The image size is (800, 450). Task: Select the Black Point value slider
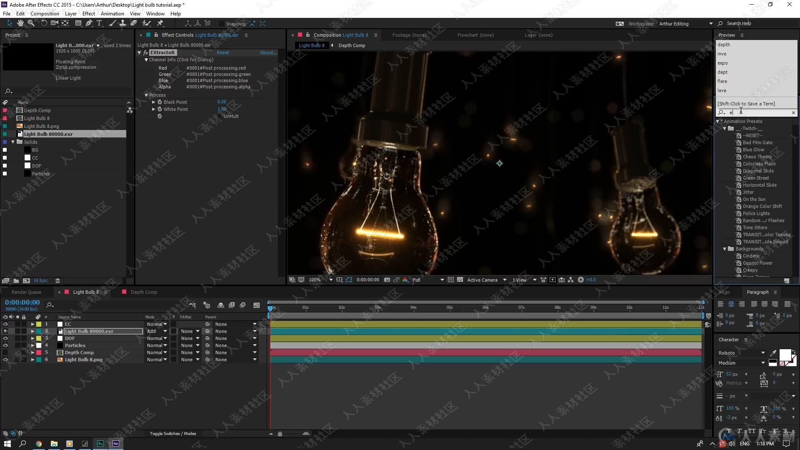click(221, 102)
